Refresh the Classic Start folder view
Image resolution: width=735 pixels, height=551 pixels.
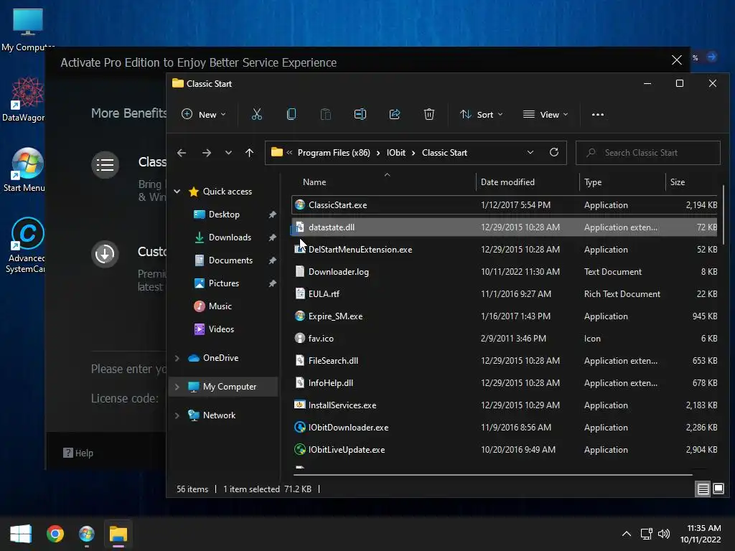[553, 152]
